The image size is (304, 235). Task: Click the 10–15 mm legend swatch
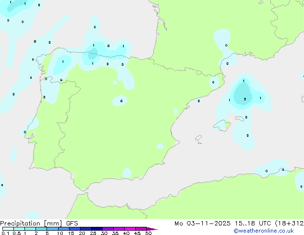tap(63, 229)
